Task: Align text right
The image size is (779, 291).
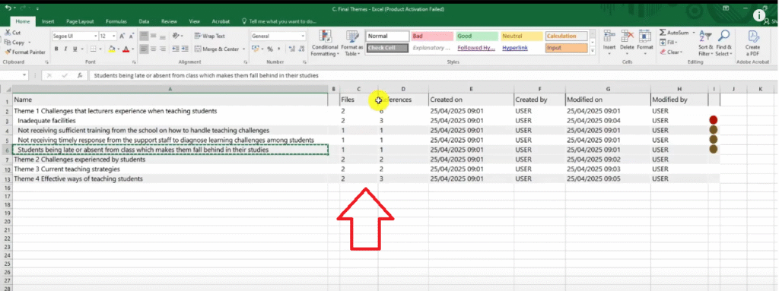Action: click(x=164, y=49)
